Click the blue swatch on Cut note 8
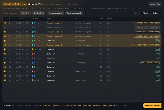Viewport: 164px width, 110px height. pos(33,76)
